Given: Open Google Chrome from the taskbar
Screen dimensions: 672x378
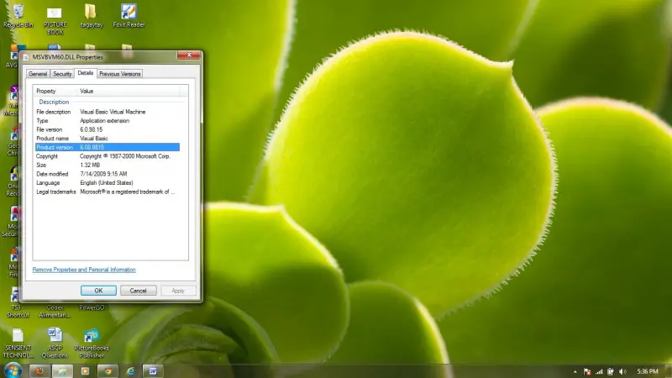Looking at the screenshot, I should click(108, 371).
